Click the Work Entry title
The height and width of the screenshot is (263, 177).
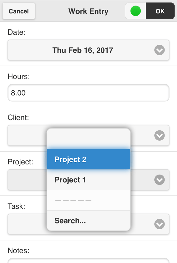[88, 11]
